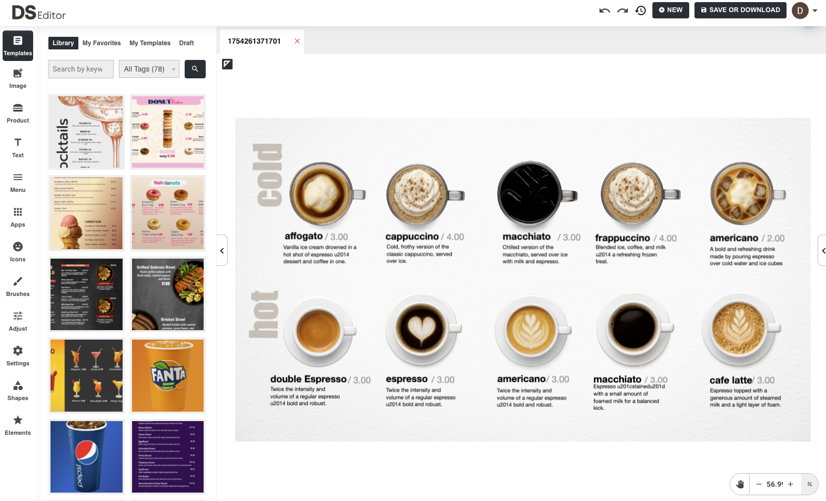
Task: Switch to My Favorites tab
Action: [102, 43]
